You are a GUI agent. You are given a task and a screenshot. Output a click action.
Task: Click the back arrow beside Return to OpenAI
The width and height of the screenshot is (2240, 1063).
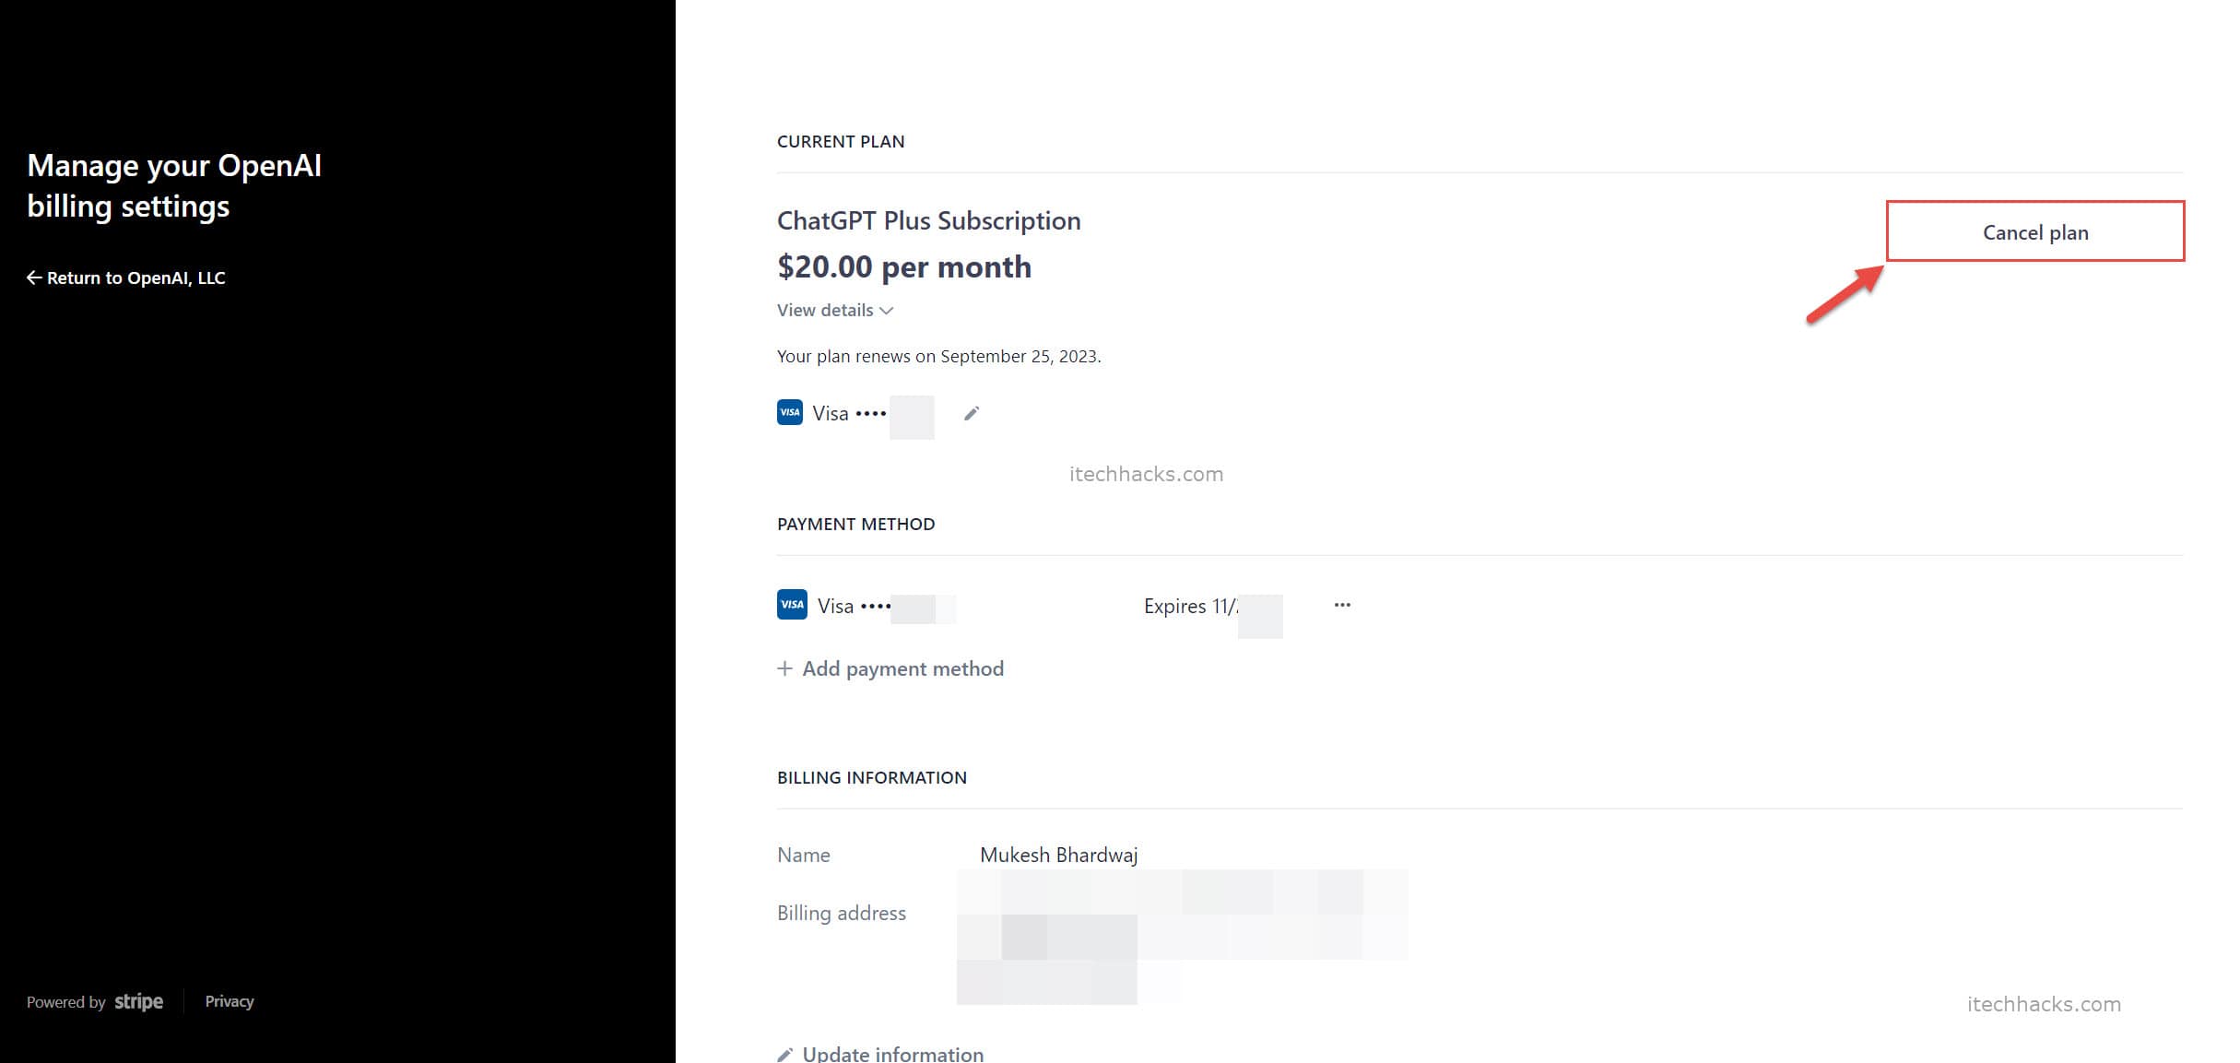click(34, 278)
